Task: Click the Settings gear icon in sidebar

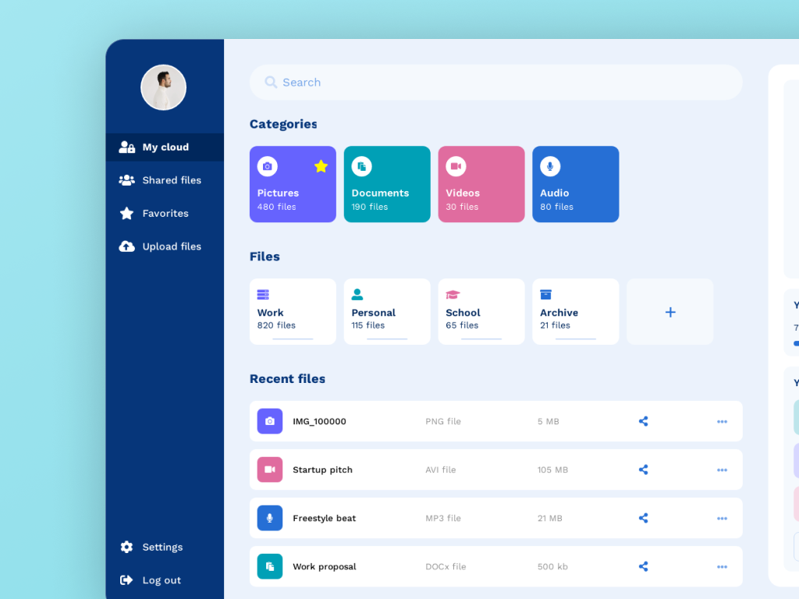Action: coord(126,547)
